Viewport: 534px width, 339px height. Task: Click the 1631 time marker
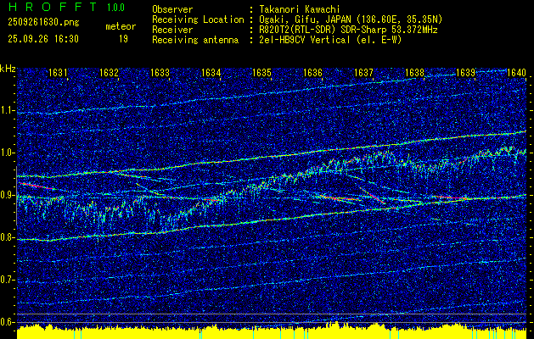pyautogui.click(x=58, y=72)
